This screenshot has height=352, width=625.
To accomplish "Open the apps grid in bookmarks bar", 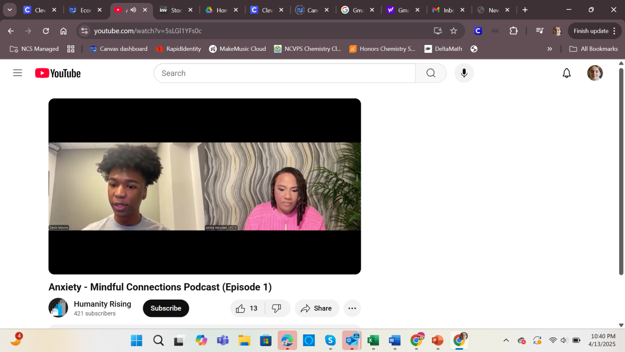I will pyautogui.click(x=71, y=49).
